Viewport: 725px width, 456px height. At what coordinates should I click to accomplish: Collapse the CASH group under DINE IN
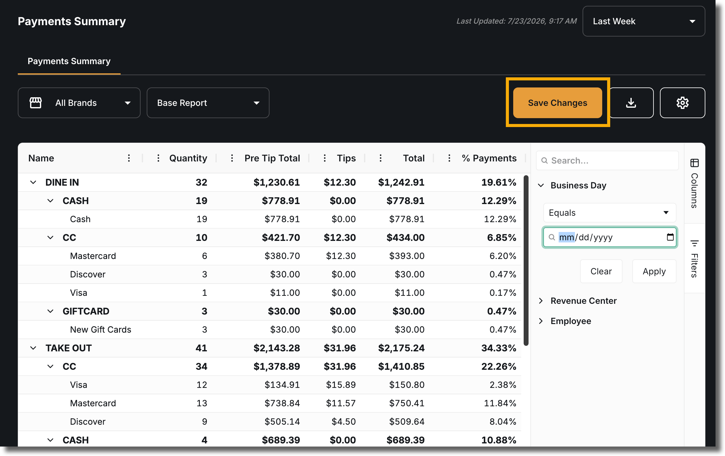pyautogui.click(x=50, y=201)
